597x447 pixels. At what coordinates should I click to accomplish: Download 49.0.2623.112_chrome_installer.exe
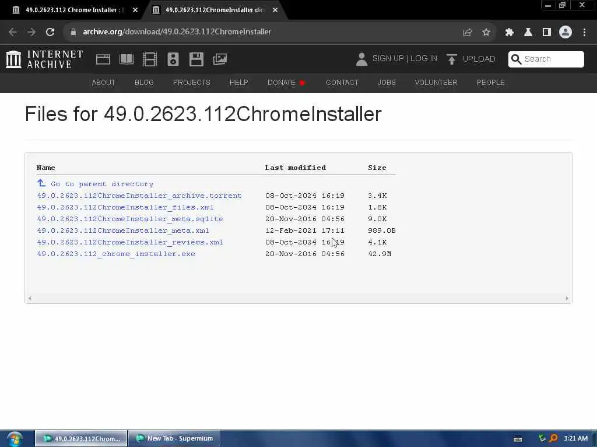click(116, 254)
